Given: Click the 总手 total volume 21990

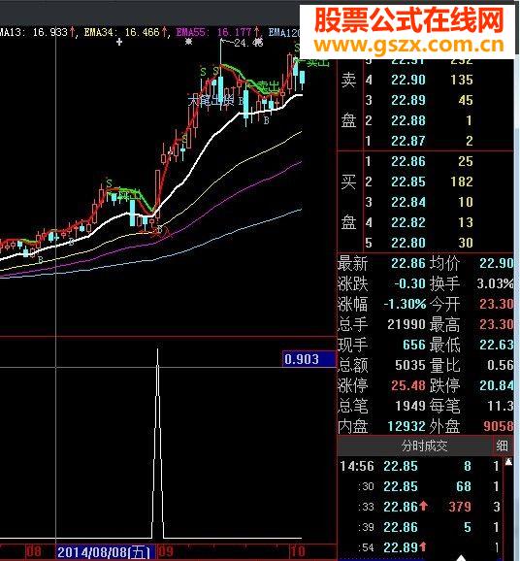Looking at the screenshot, I should tap(406, 324).
